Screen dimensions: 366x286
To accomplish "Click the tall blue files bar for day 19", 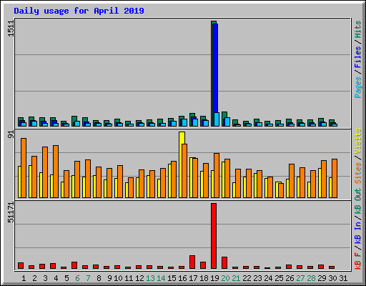I will (216, 68).
